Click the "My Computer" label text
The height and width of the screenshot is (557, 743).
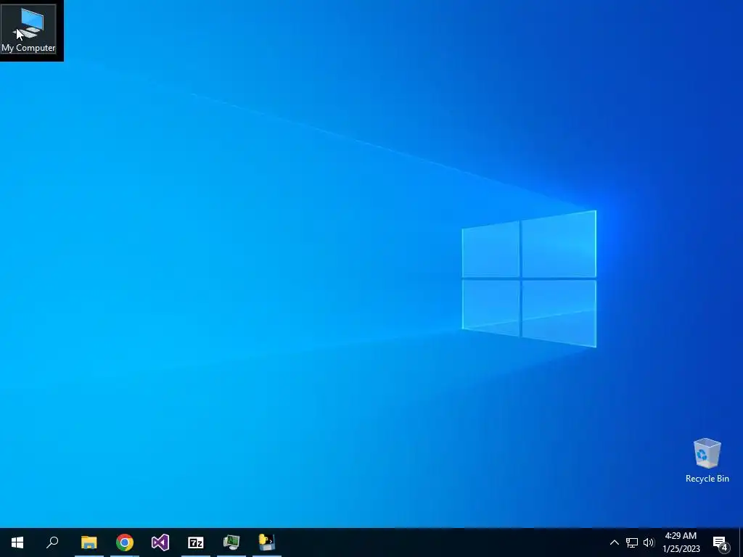(x=28, y=48)
